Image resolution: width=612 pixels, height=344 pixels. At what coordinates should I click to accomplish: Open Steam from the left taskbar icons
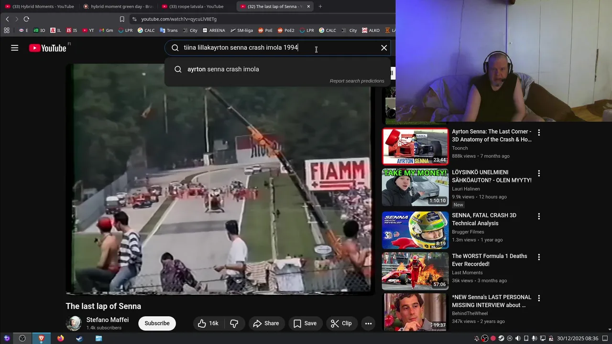(x=79, y=338)
